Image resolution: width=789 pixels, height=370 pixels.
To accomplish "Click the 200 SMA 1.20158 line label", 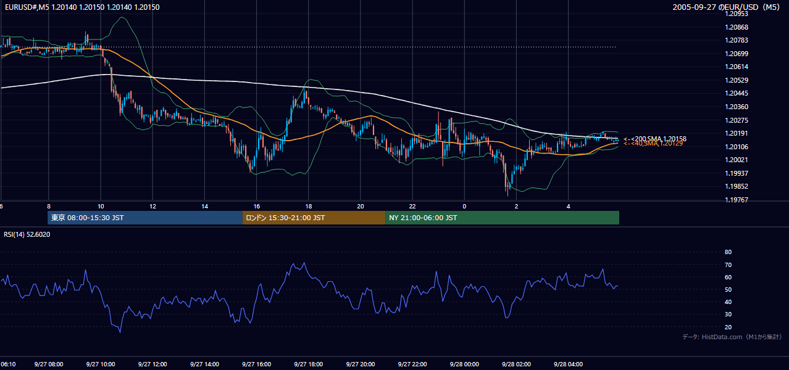I will [x=655, y=139].
